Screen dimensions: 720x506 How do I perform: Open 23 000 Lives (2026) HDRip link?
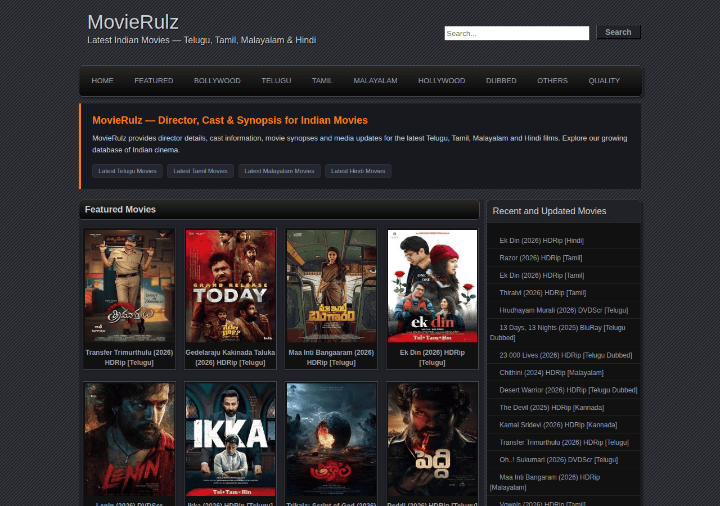(x=566, y=355)
